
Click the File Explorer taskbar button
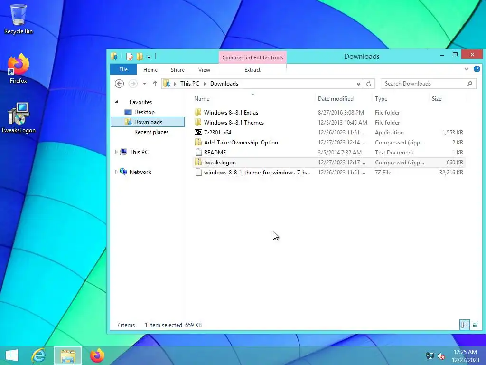point(68,355)
